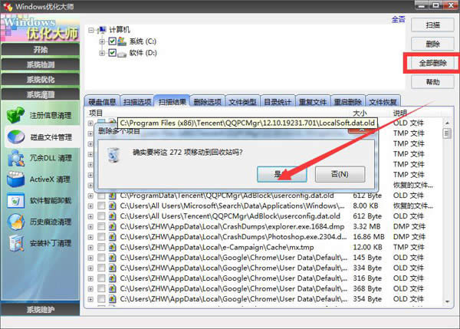This screenshot has width=460, height=329.
Task: Collapse the 计算机 tree node
Action: (91, 30)
